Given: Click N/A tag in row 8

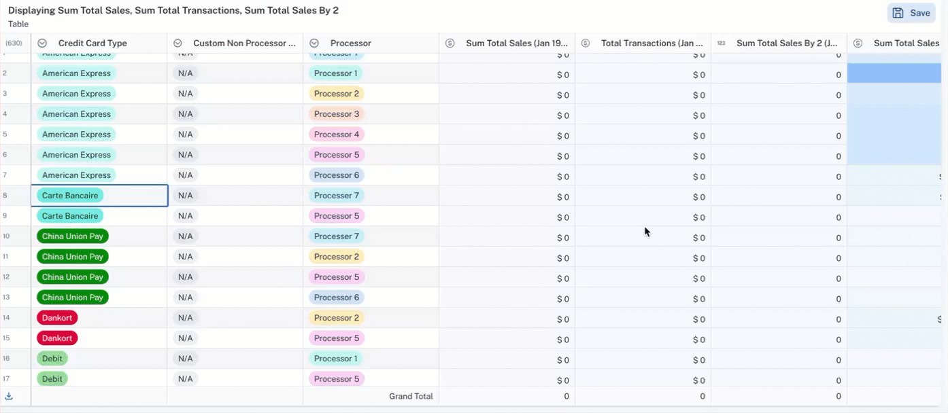Looking at the screenshot, I should 186,196.
